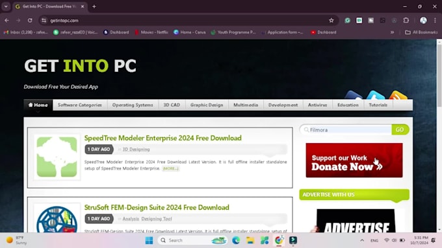The width and height of the screenshot is (442, 248).
Task: Open Chrome three-dot menu
Action: pyautogui.click(x=435, y=21)
